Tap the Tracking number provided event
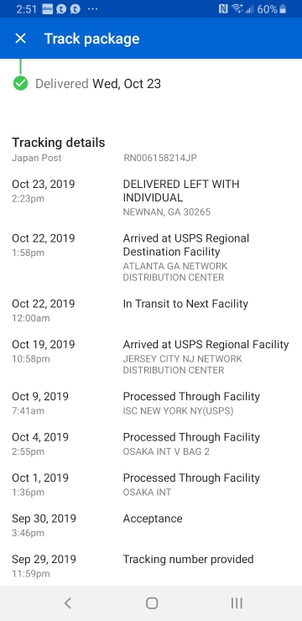 (x=151, y=566)
